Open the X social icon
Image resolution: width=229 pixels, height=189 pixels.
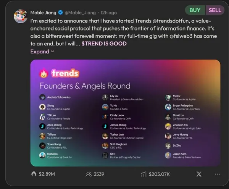198,174
